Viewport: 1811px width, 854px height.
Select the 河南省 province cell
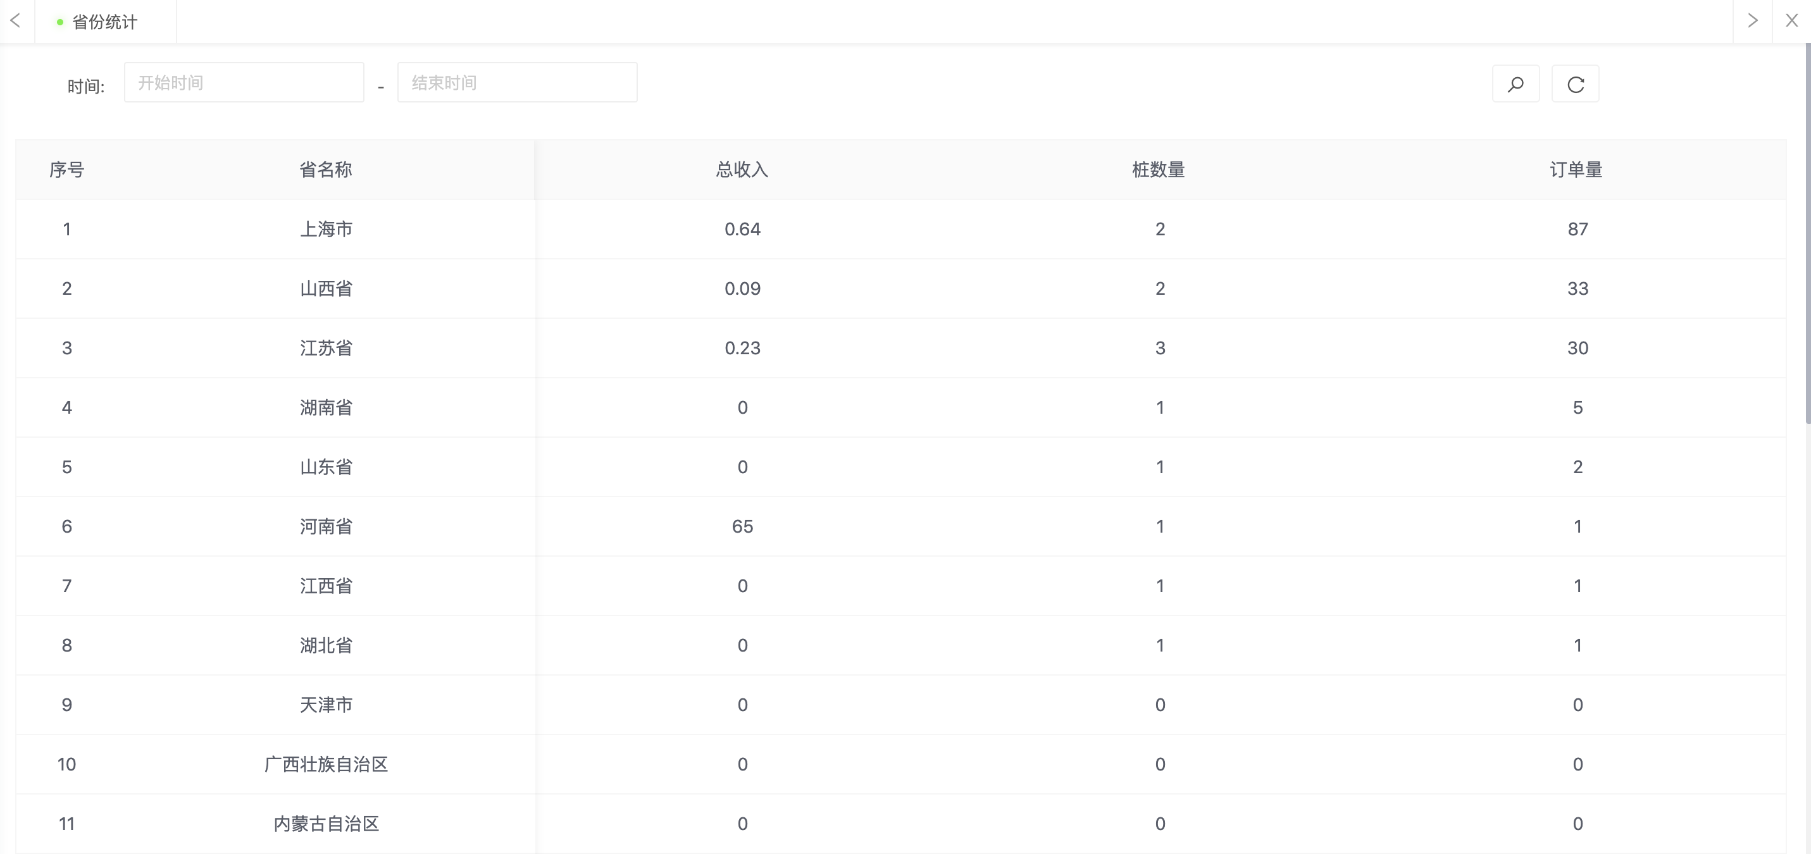325,526
